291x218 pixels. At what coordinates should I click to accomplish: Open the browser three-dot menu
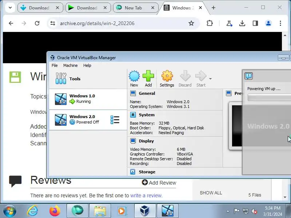coord(280,23)
